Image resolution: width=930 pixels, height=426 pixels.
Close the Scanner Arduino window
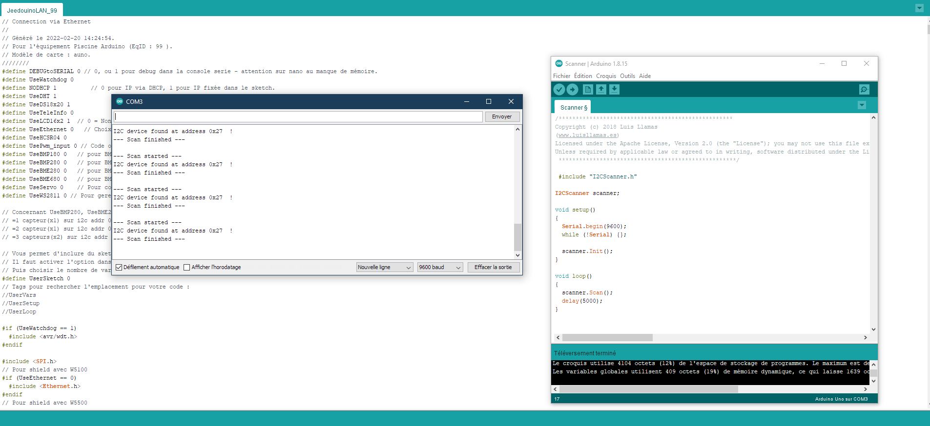pyautogui.click(x=867, y=63)
